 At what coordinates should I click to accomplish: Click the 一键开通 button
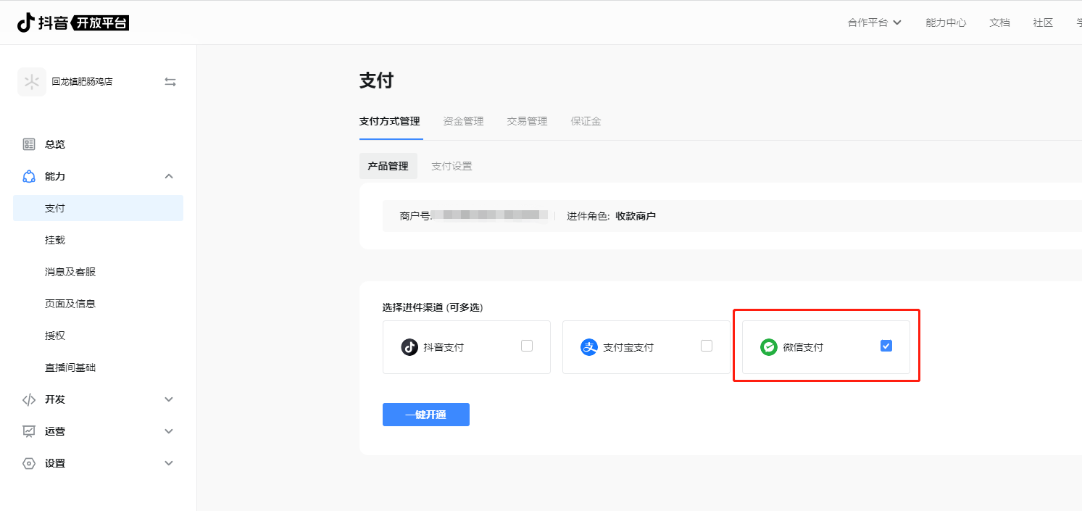coord(426,415)
